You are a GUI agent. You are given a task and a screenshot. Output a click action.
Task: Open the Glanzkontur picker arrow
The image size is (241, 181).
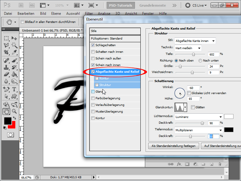pyautogui.click(x=185, y=107)
